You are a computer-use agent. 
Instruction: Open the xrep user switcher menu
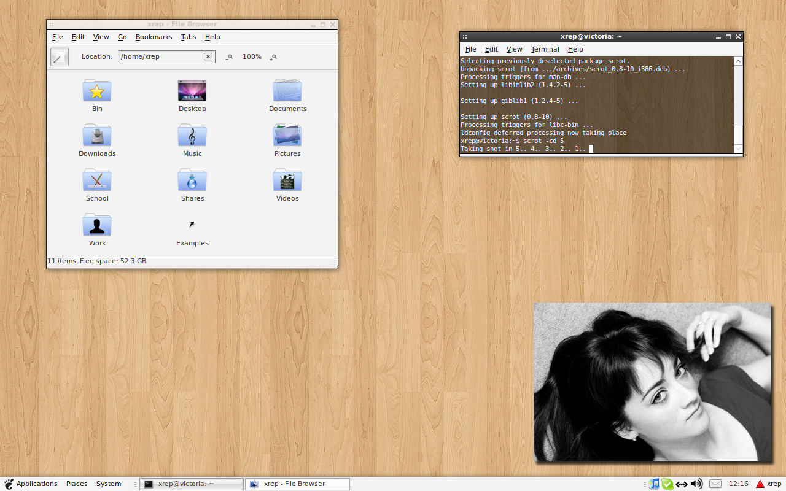(x=769, y=484)
